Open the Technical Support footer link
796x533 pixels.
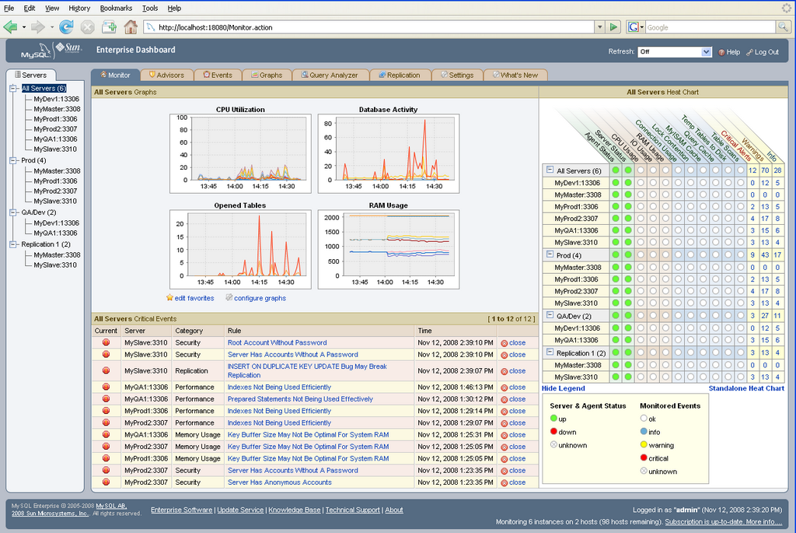352,510
